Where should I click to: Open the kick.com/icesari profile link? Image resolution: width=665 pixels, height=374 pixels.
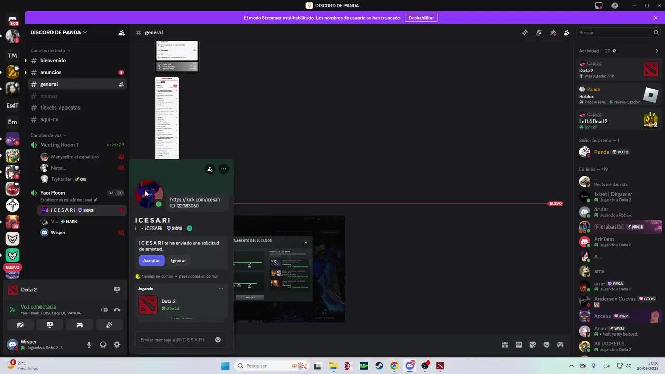[195, 199]
